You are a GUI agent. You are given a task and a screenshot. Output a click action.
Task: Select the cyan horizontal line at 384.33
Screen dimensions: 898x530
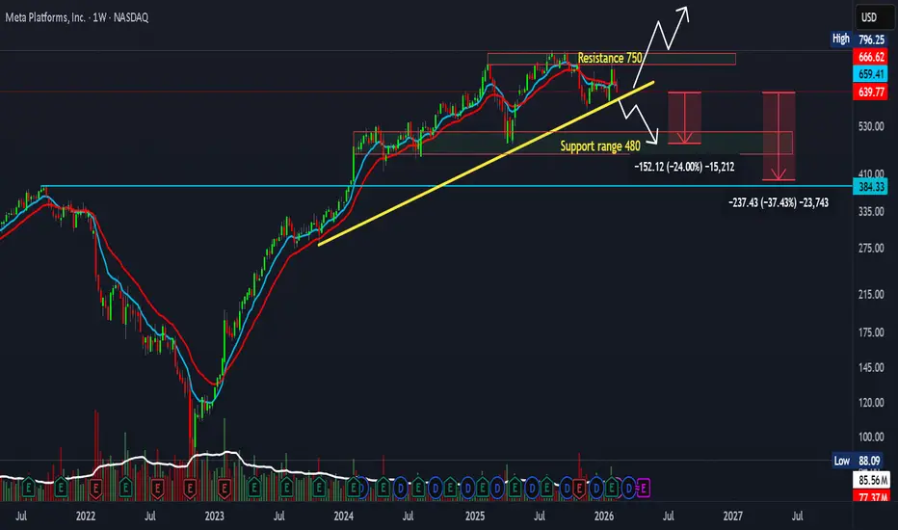pyautogui.click(x=447, y=186)
